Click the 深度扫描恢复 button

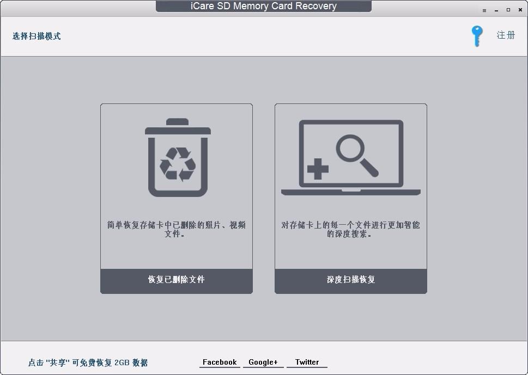351,281
